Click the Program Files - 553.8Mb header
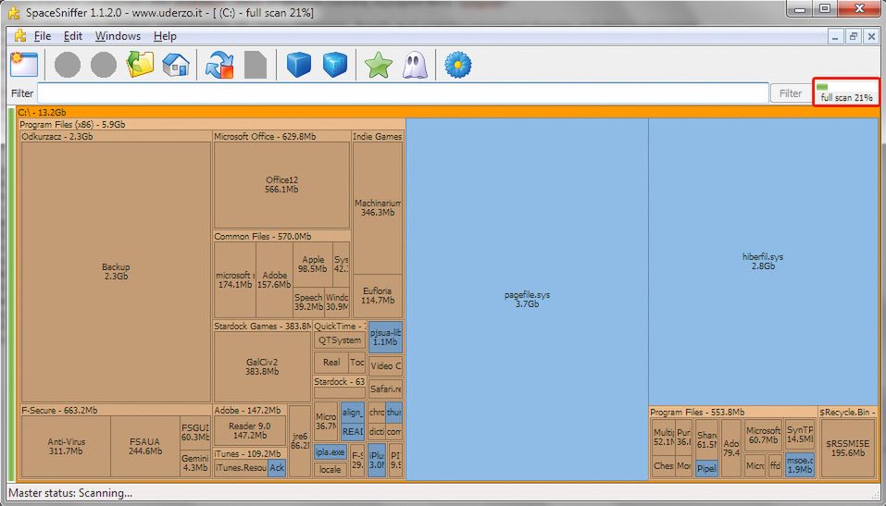Image resolution: width=886 pixels, height=506 pixels. pyautogui.click(x=733, y=413)
